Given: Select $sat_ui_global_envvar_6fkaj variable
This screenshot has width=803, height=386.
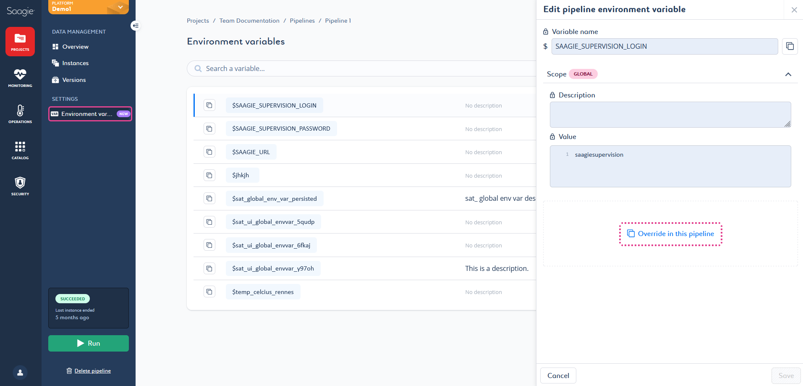Looking at the screenshot, I should pos(271,245).
